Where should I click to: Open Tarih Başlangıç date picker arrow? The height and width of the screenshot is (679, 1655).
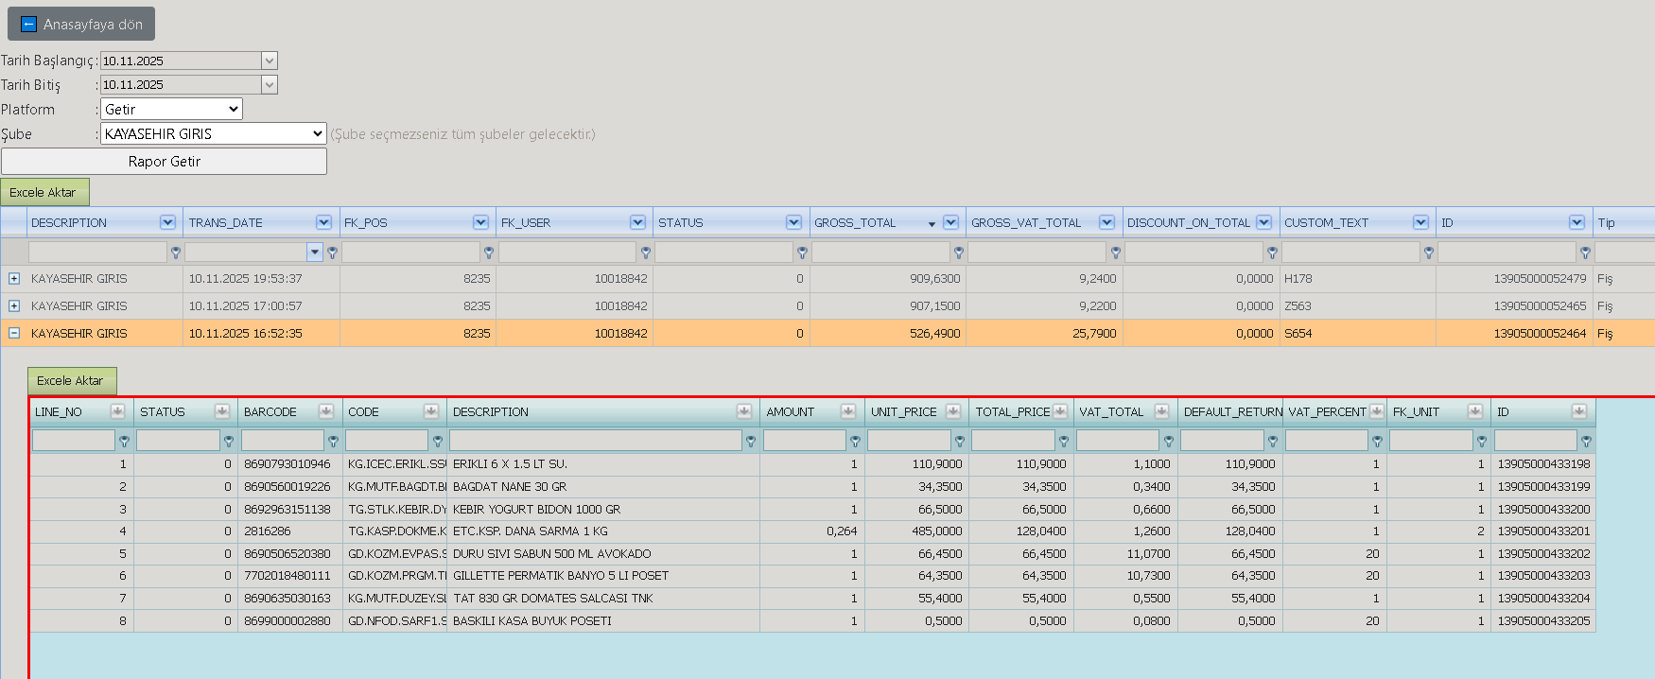[x=270, y=61]
